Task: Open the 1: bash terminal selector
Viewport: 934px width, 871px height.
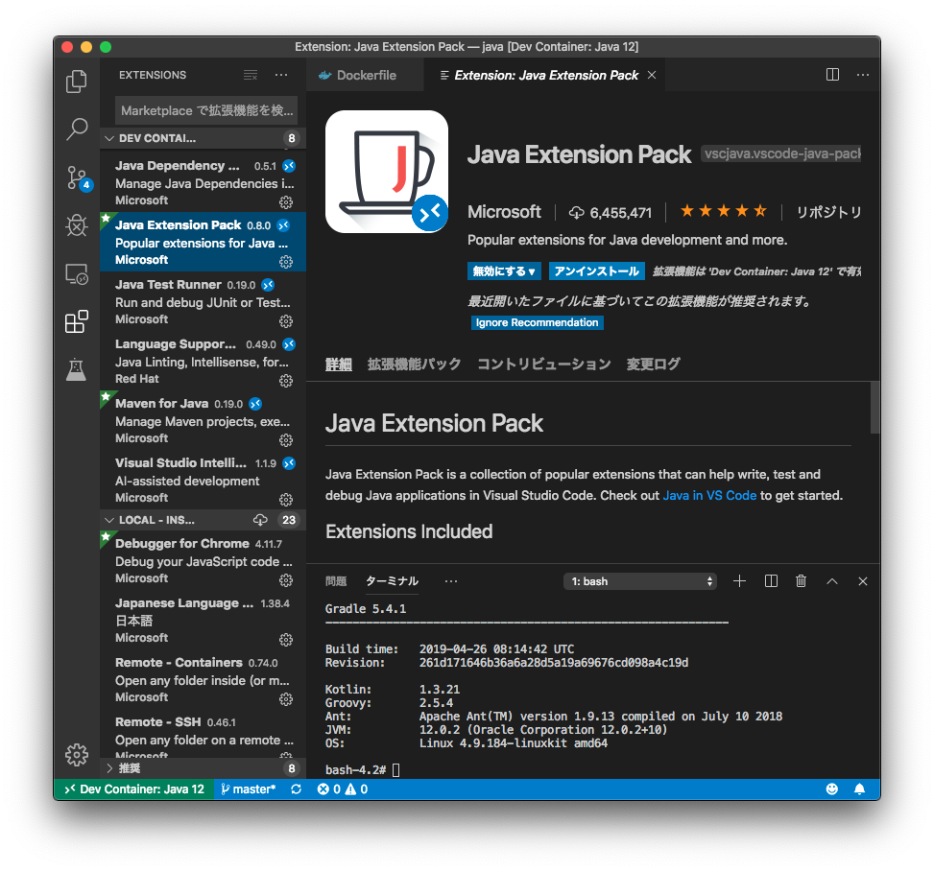Action: click(639, 581)
